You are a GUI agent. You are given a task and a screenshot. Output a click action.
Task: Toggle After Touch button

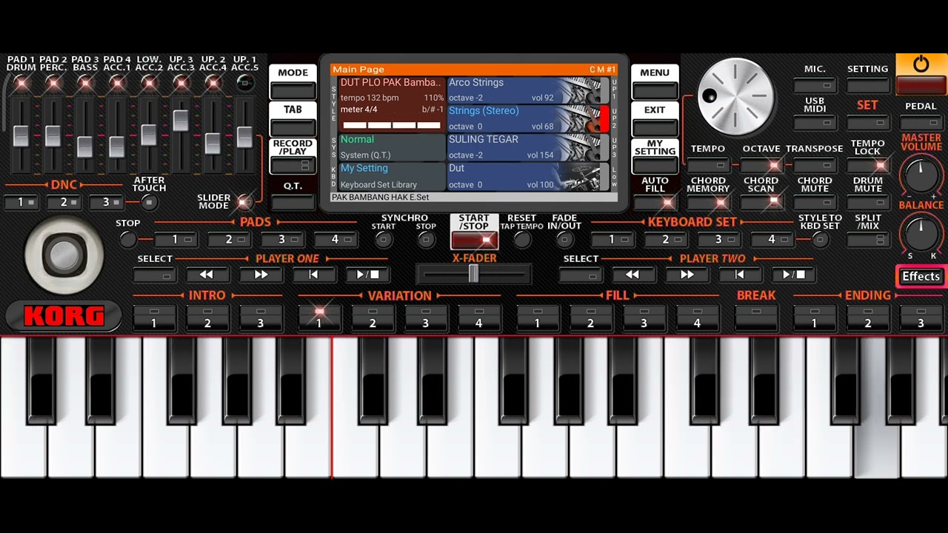point(149,202)
